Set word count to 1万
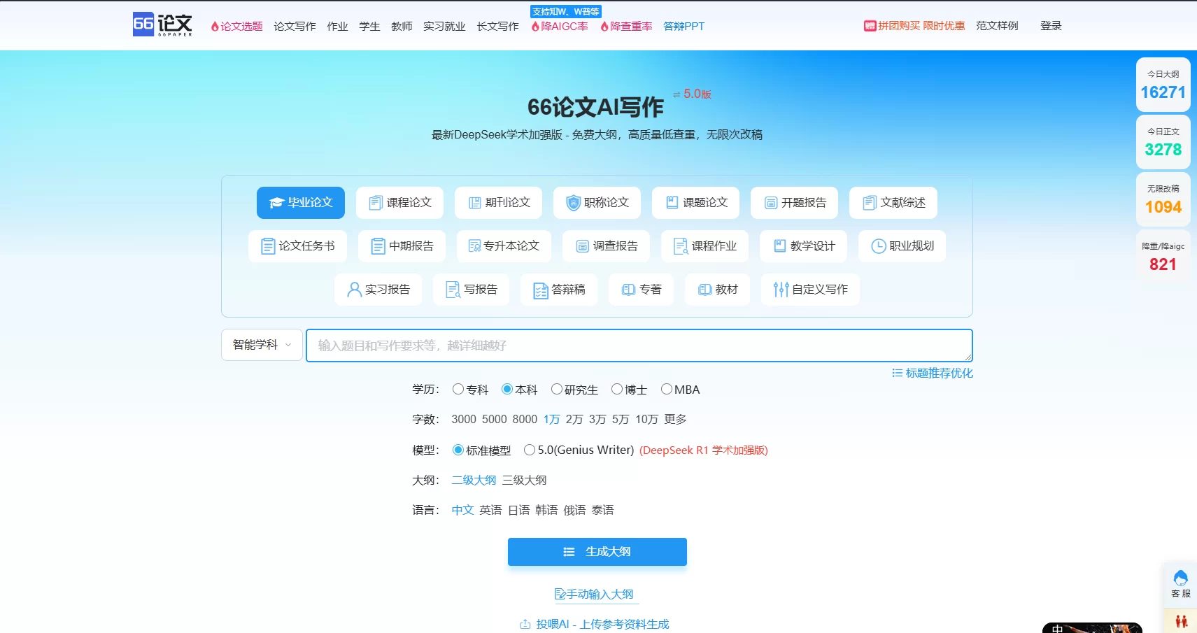Viewport: 1197px width, 633px height. (551, 420)
